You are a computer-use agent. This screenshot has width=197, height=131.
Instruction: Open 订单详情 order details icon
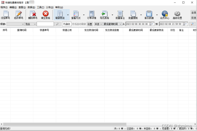92,13
